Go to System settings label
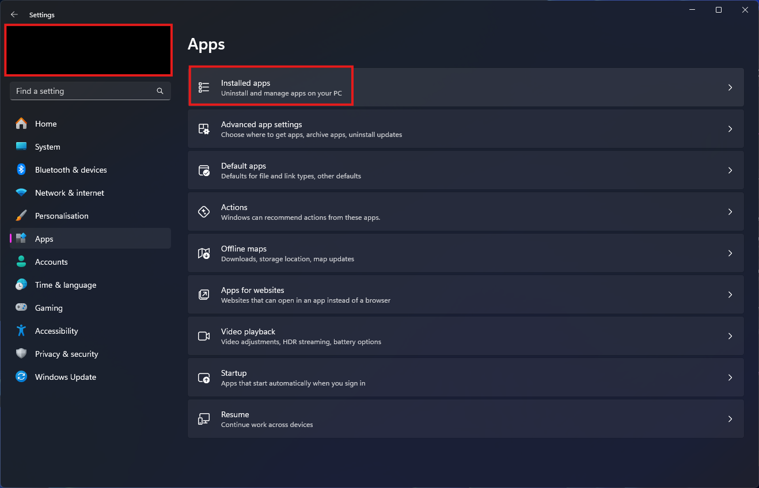Image resolution: width=759 pixels, height=488 pixels. coord(48,147)
